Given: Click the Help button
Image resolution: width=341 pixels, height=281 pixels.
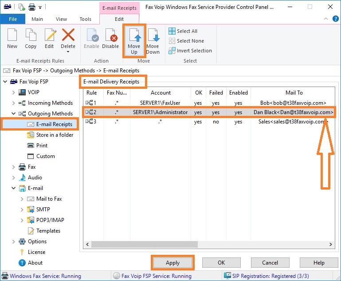Looking at the screenshot, I should [x=319, y=263].
